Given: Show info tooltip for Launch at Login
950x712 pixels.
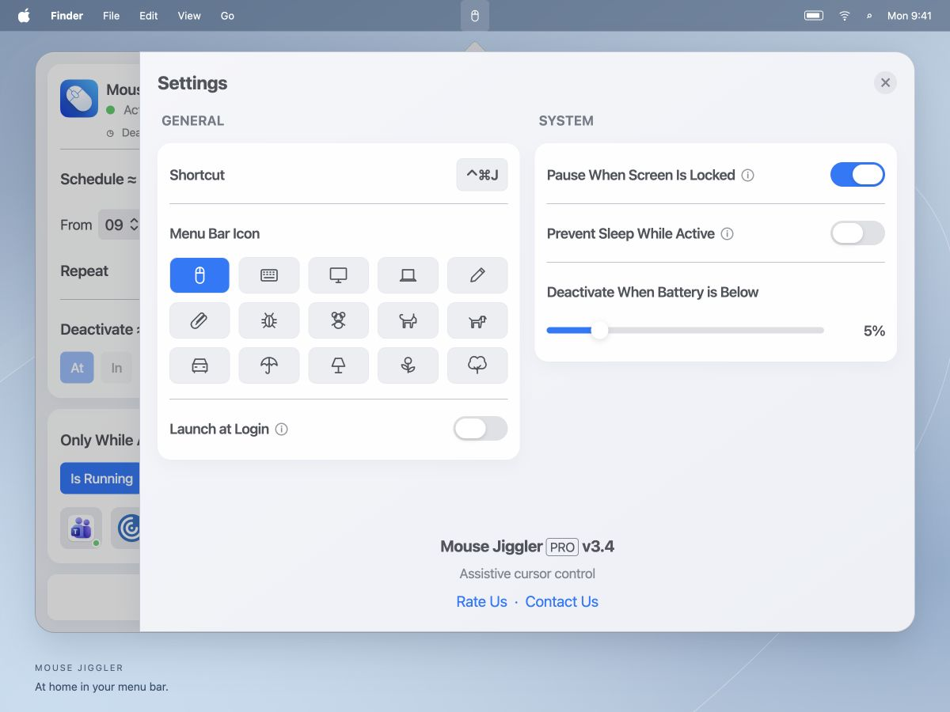Looking at the screenshot, I should pos(281,429).
